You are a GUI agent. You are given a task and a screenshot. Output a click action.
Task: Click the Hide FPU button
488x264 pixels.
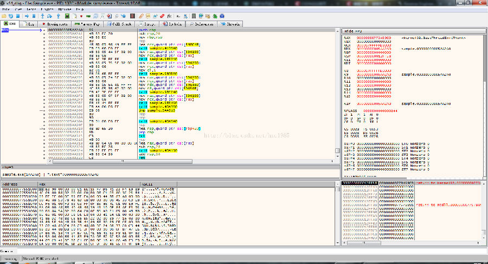pos(414,31)
